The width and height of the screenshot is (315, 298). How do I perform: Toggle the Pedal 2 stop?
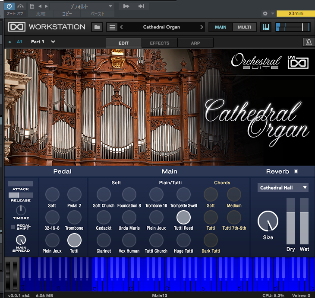[74, 194]
